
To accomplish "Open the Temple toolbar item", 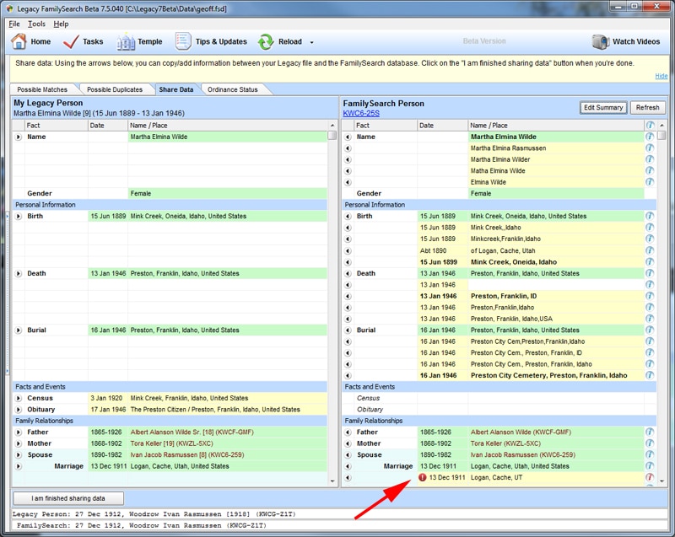I will pos(139,41).
